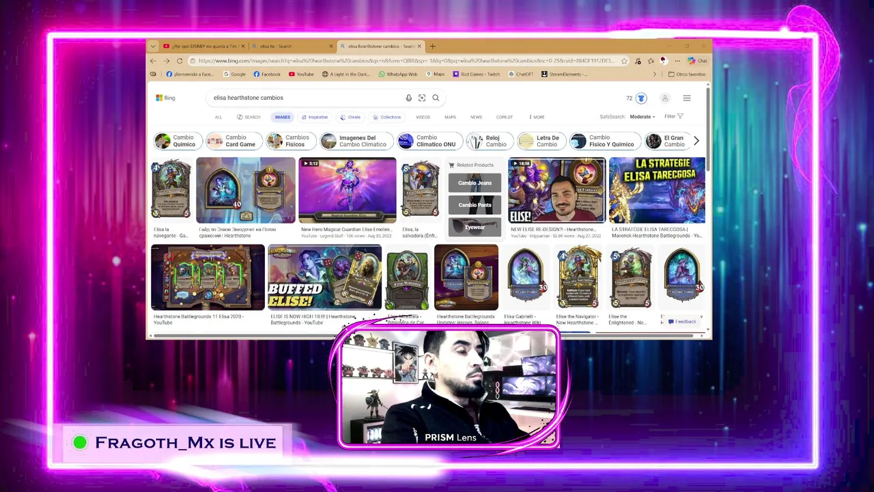Open the Create tab
The image size is (874, 492).
tap(350, 117)
